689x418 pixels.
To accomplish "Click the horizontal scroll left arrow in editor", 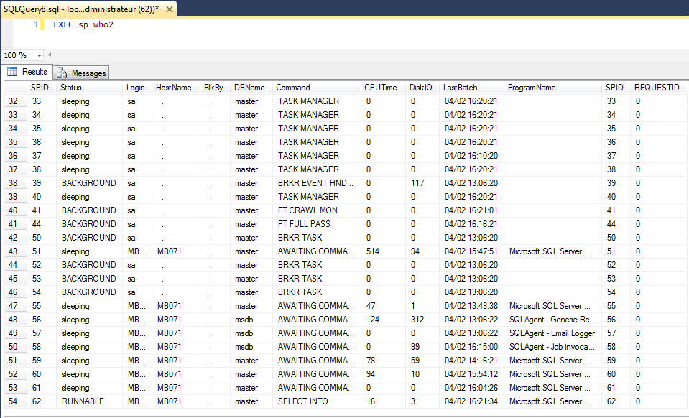I will (49, 55).
